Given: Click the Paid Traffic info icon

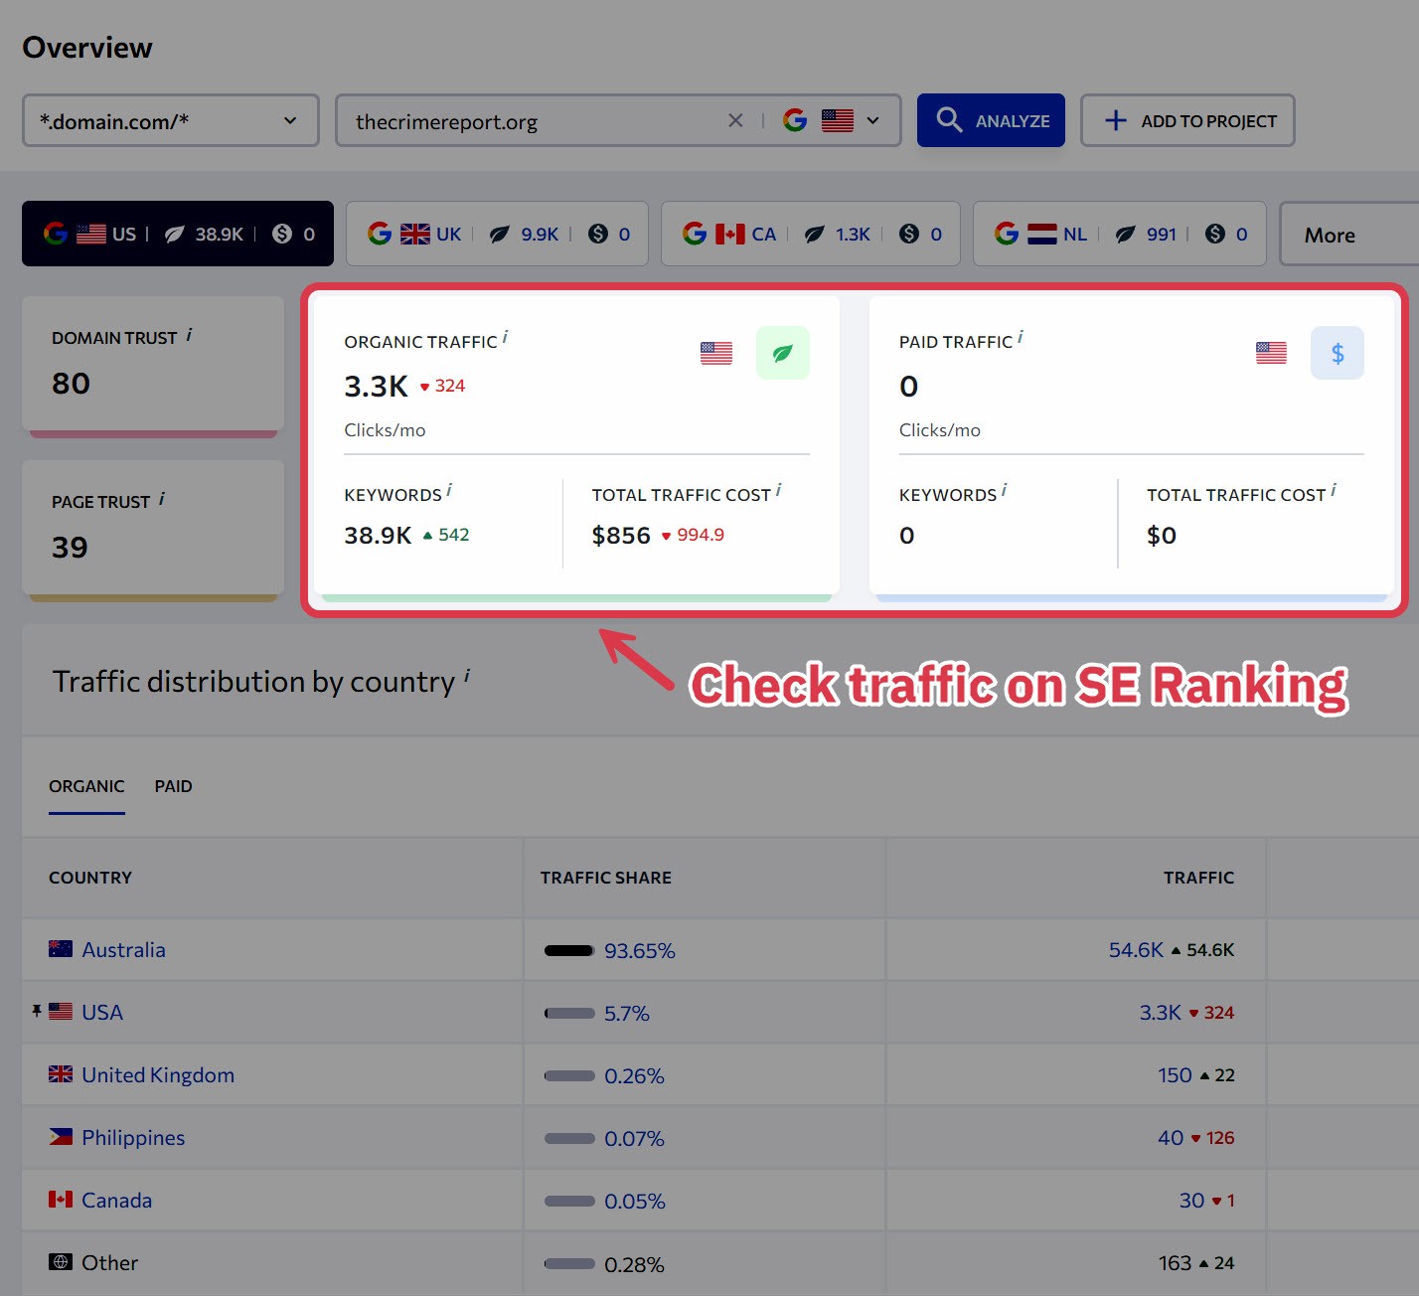Looking at the screenshot, I should point(1021,338).
